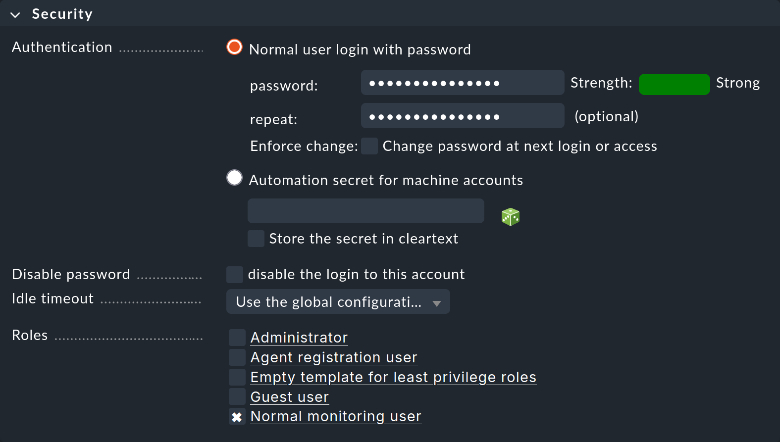Check Store the secret in cleartext
The height and width of the screenshot is (442, 780).
(x=256, y=239)
